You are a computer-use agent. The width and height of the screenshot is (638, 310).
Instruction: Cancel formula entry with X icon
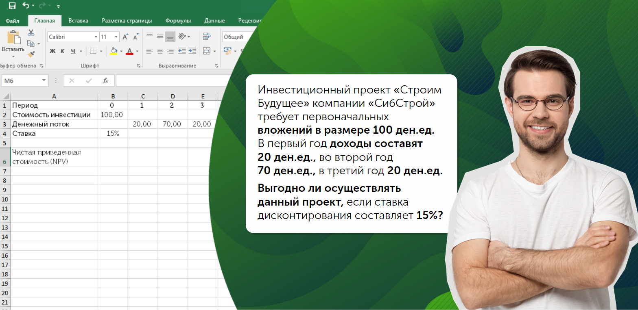(x=72, y=80)
